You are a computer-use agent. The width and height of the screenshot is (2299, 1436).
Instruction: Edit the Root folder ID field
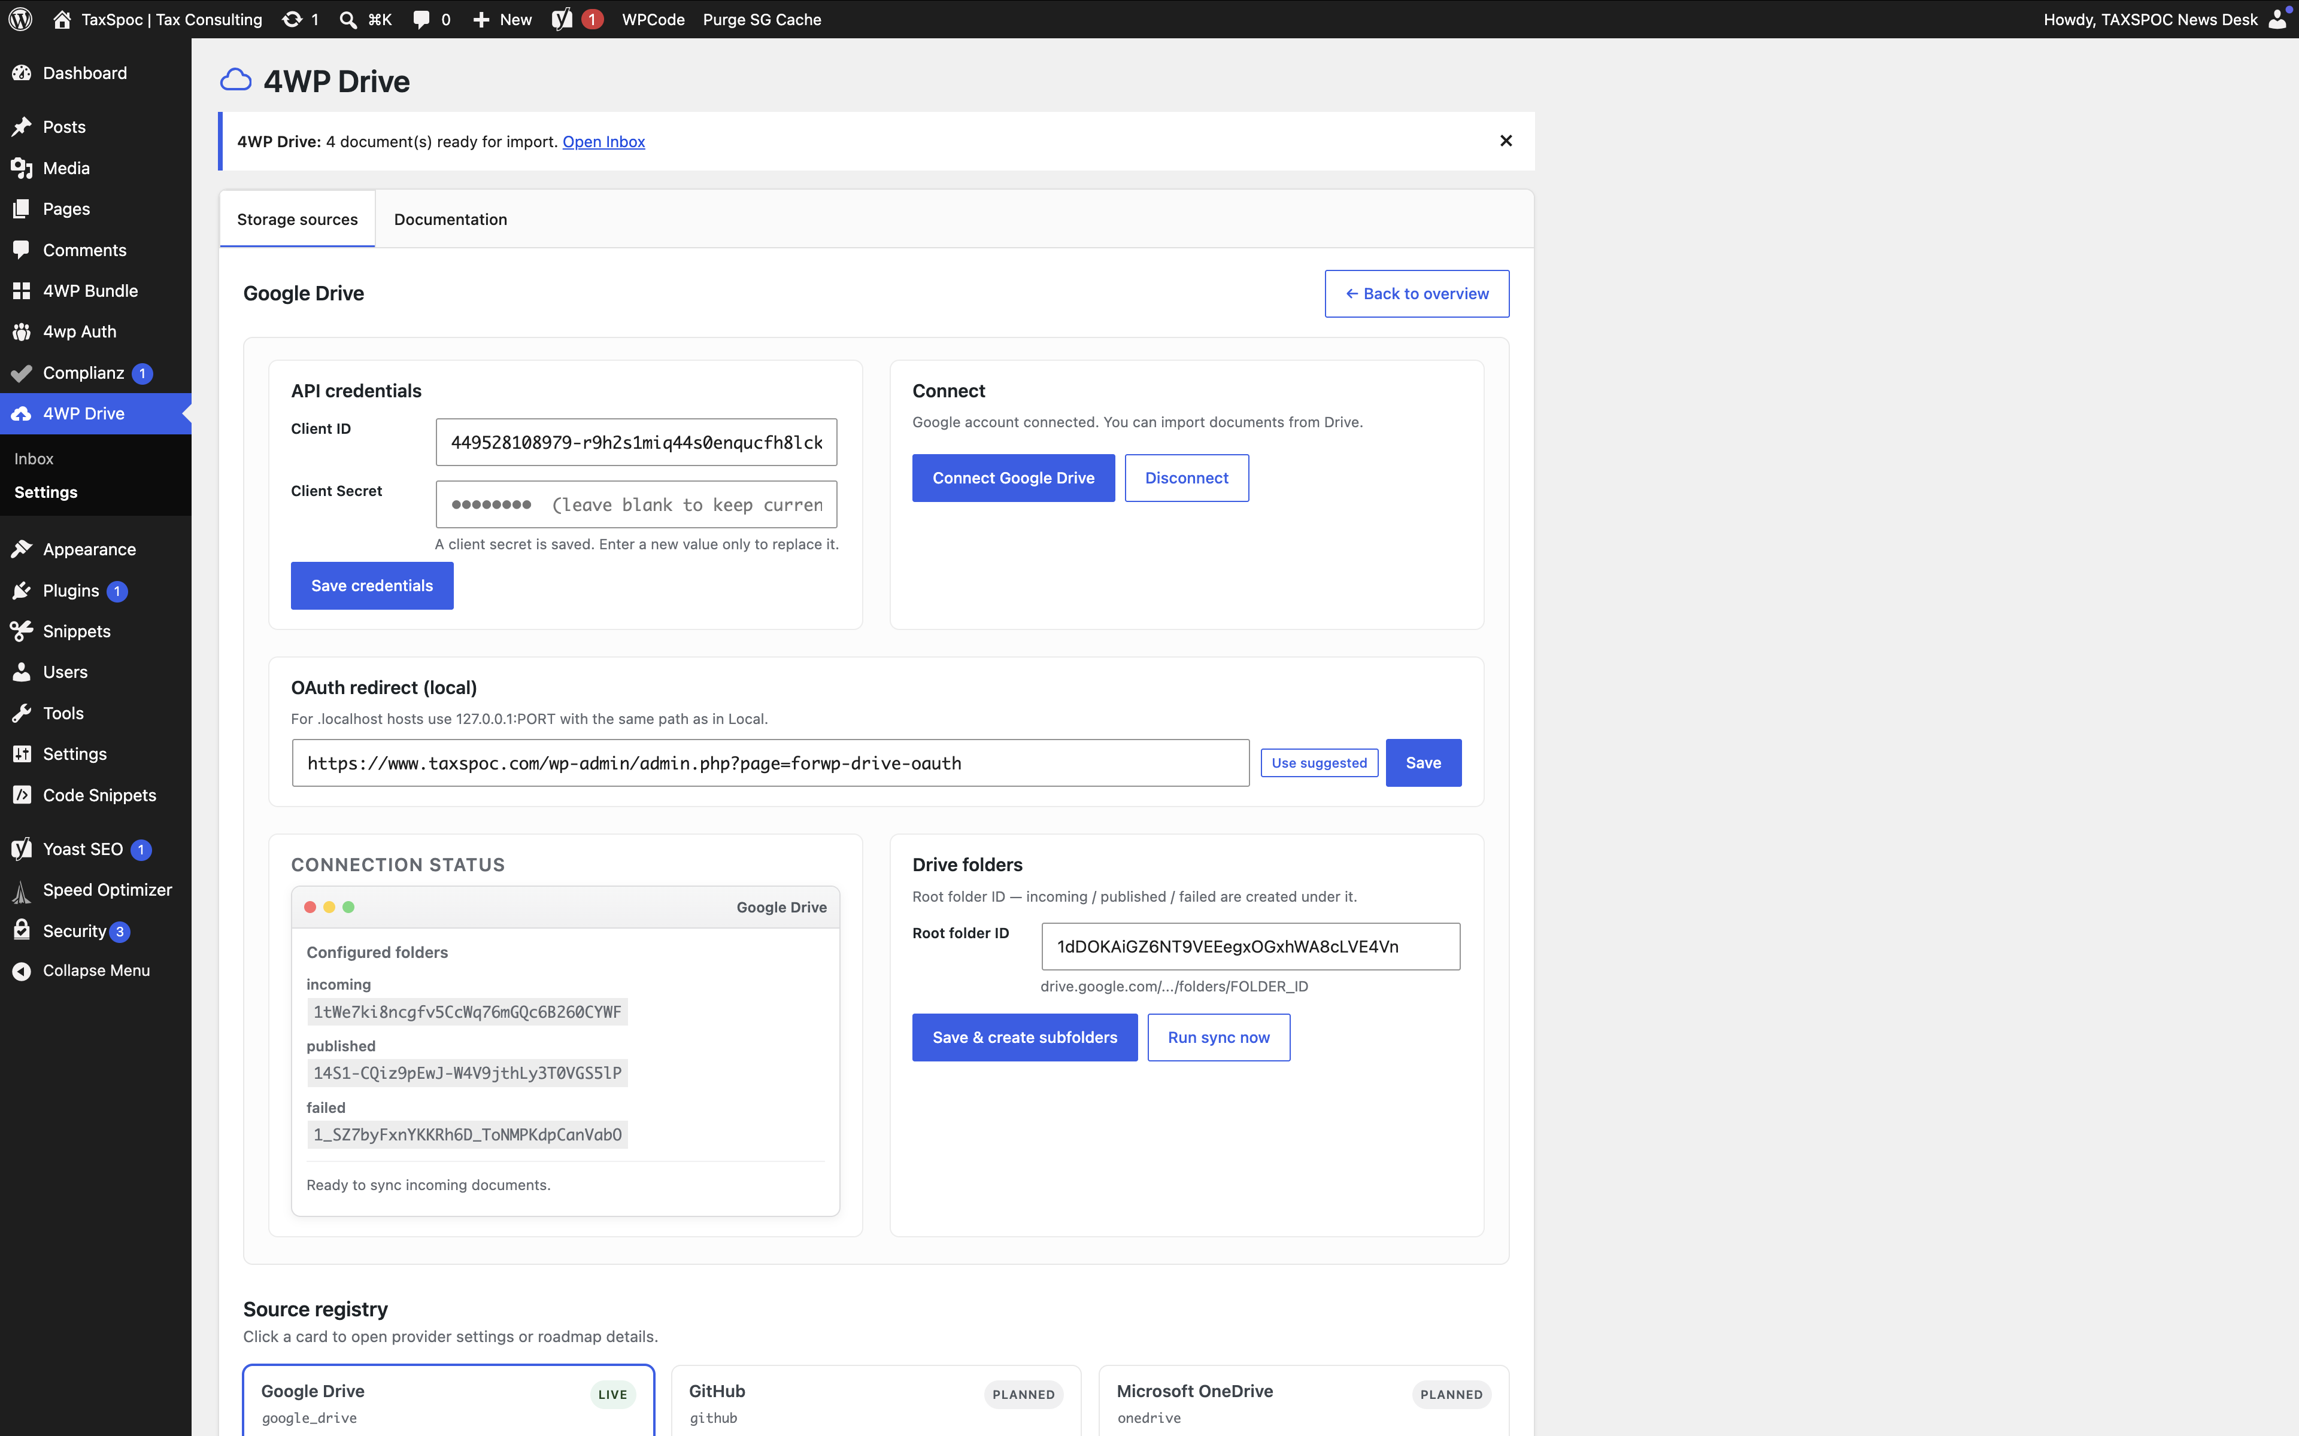click(x=1250, y=947)
